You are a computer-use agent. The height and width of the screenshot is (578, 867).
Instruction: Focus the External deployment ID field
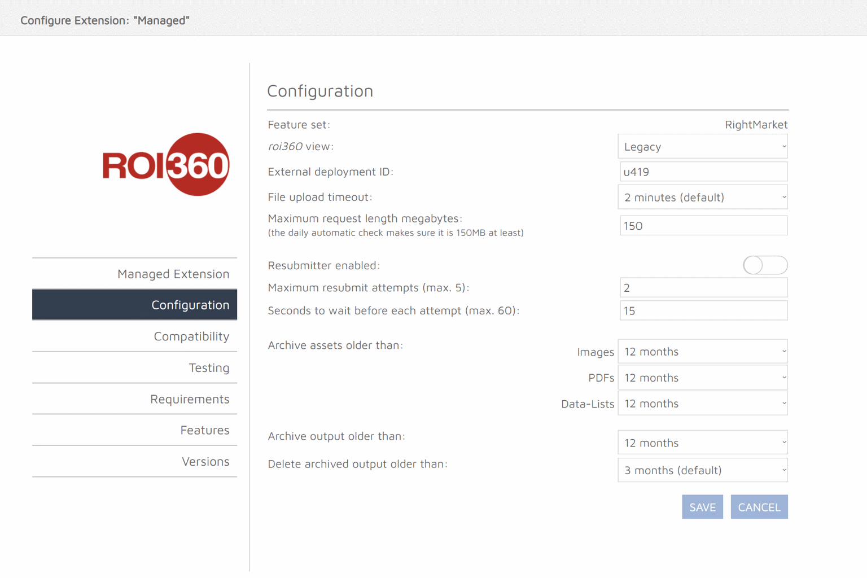703,172
